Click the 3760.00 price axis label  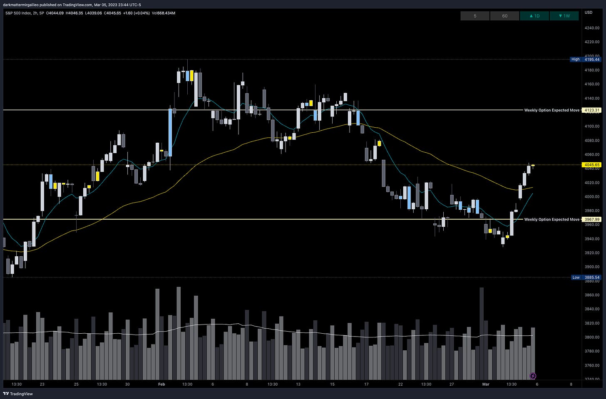pyautogui.click(x=592, y=365)
